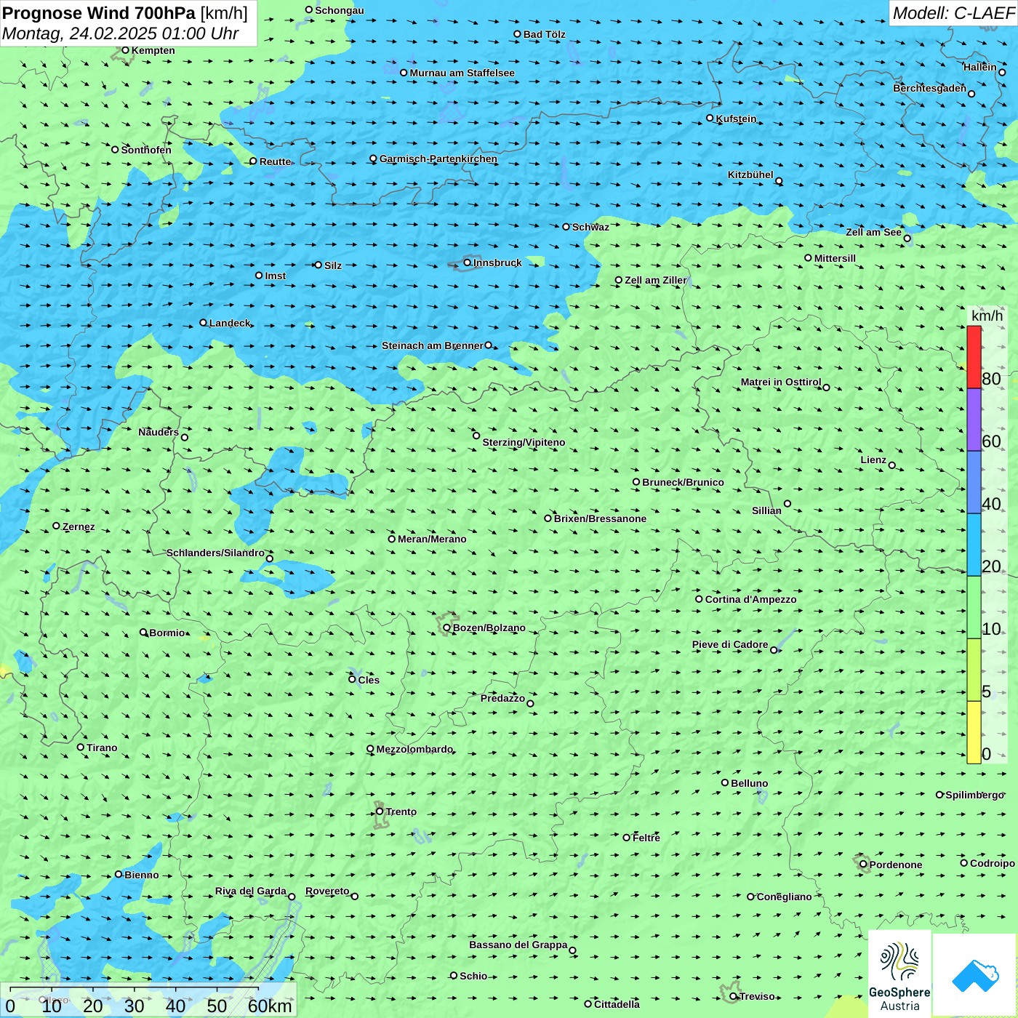Click the Cortina d'Ampezzo label
This screenshot has height=1018, width=1018.
click(751, 599)
